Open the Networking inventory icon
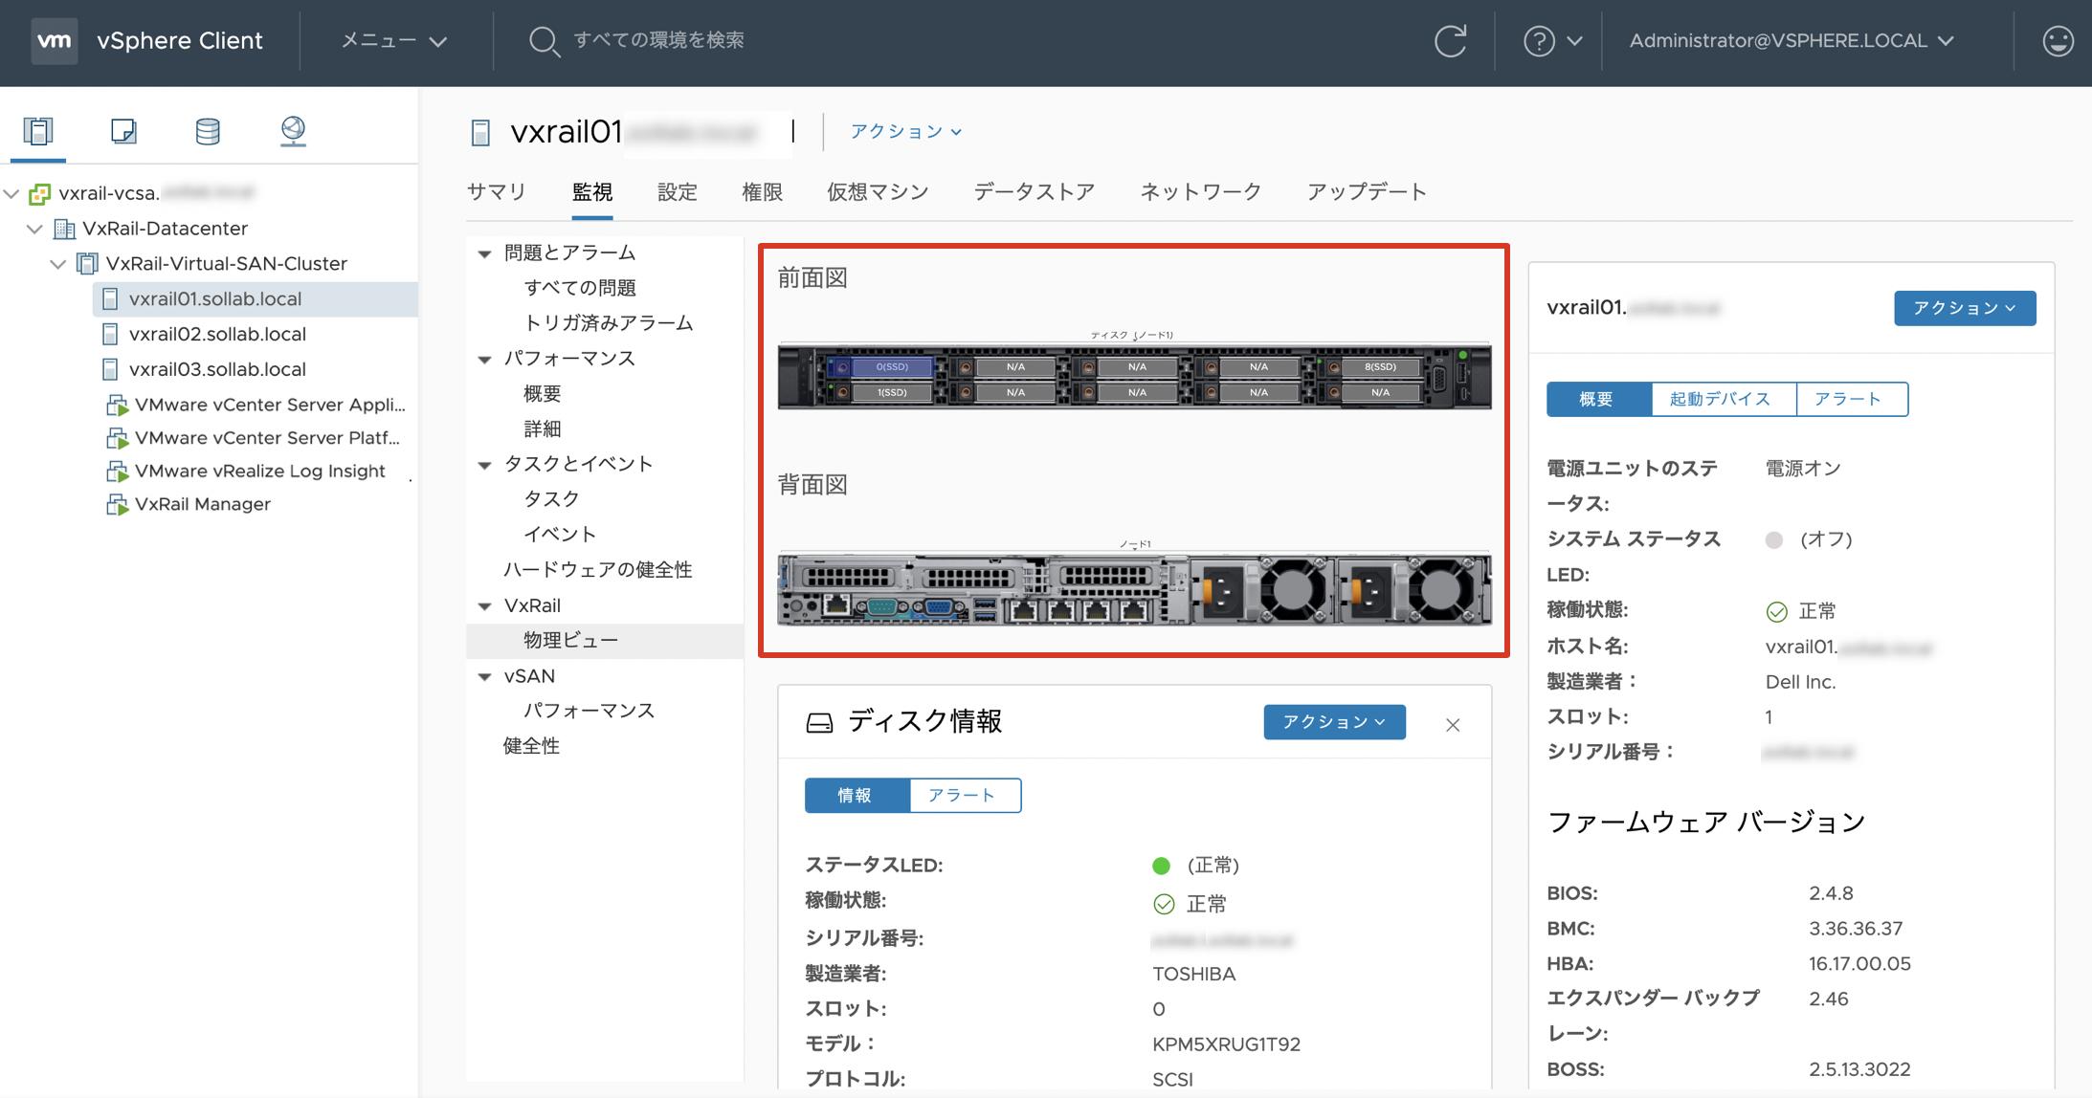The image size is (2092, 1098). click(293, 131)
